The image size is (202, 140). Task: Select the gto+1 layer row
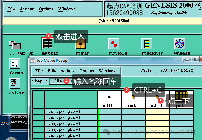point(71,112)
